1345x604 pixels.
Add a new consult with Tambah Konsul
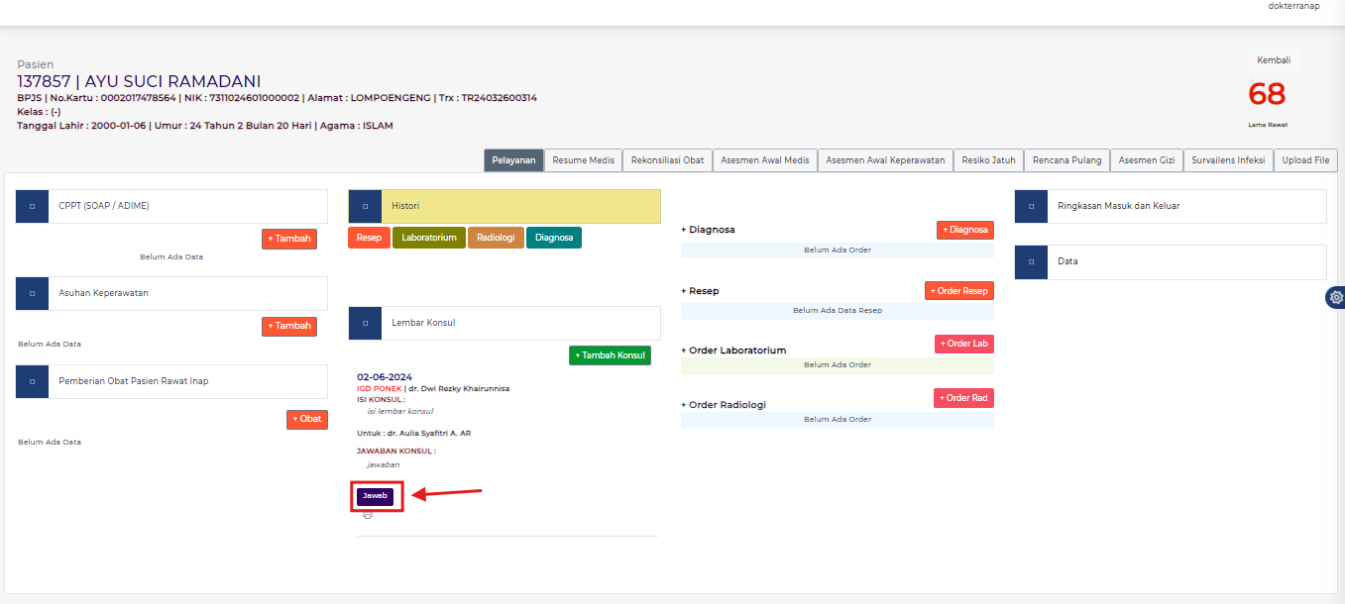pyautogui.click(x=610, y=355)
